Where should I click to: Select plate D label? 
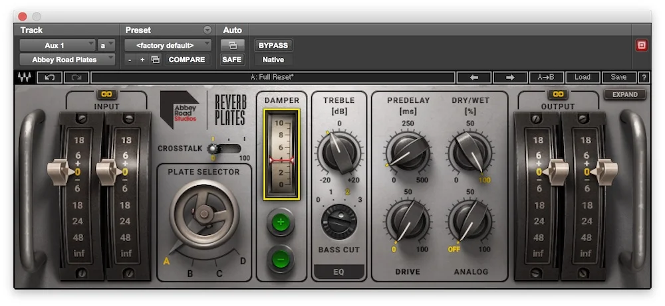point(243,261)
